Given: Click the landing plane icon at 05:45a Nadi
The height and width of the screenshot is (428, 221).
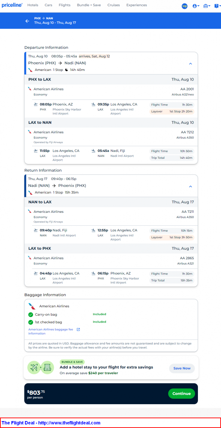Looking at the screenshot, I should 93,151.
